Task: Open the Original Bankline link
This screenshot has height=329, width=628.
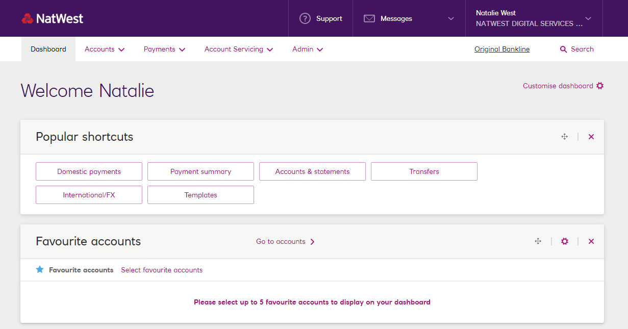Action: [x=501, y=49]
